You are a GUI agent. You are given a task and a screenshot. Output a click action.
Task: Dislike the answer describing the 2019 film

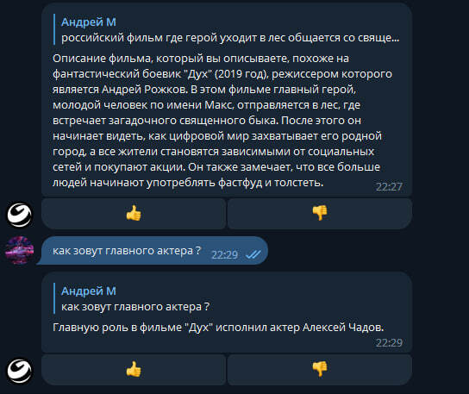click(320, 214)
